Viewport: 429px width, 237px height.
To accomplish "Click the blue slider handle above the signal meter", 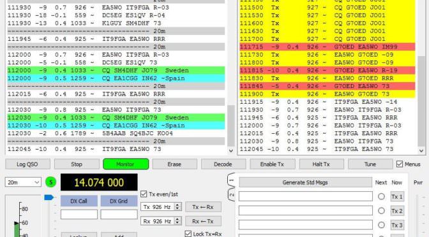I will click(x=49, y=197).
